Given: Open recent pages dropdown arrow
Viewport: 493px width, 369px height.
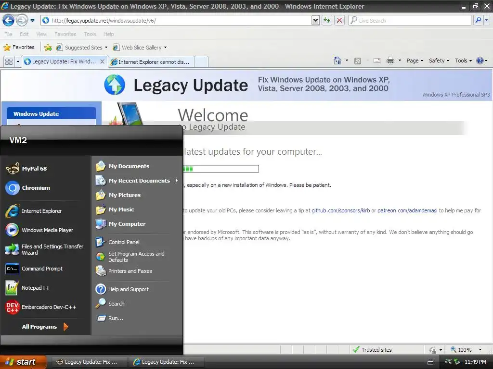Looking at the screenshot, I should tap(32, 21).
